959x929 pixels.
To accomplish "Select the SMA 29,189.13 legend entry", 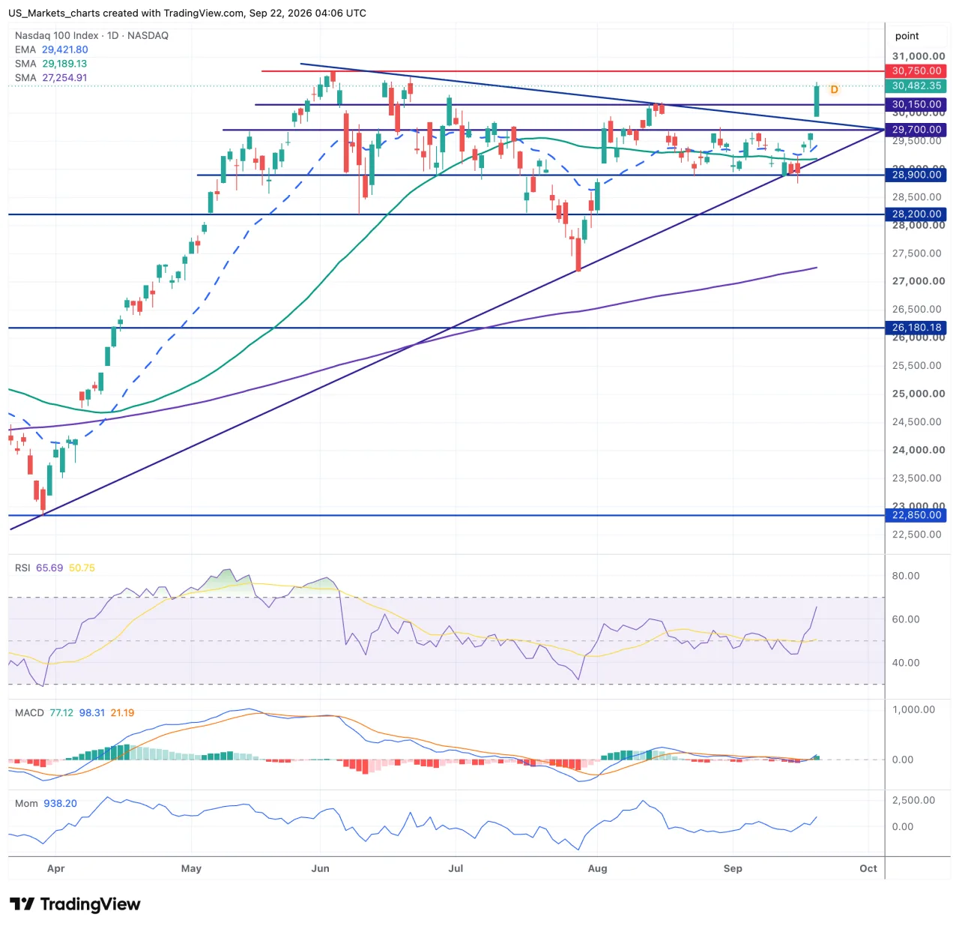I will coord(51,64).
